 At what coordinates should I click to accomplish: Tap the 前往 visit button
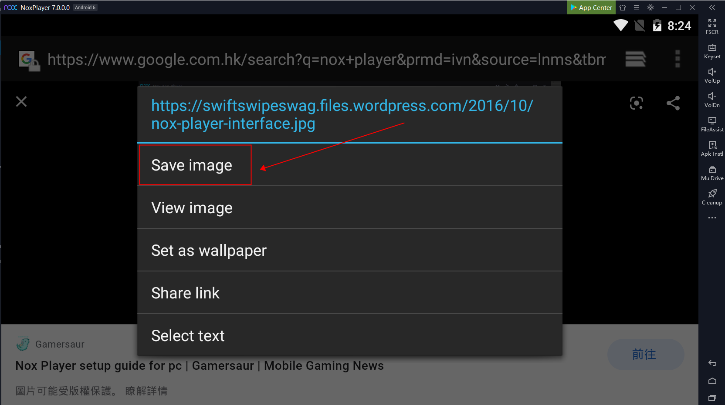(645, 355)
